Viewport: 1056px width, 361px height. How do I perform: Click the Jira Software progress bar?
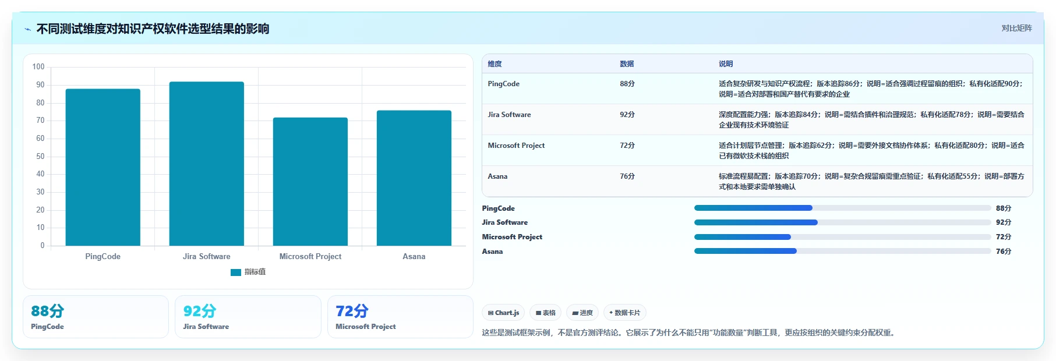(842, 222)
